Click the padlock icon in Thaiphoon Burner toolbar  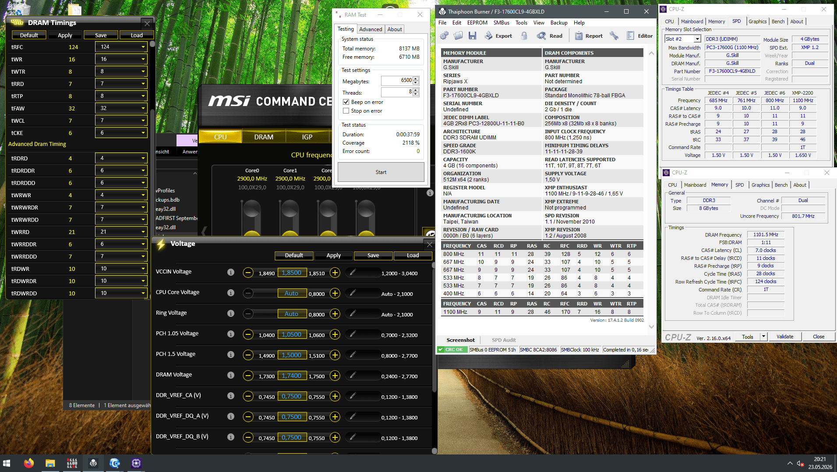point(524,35)
